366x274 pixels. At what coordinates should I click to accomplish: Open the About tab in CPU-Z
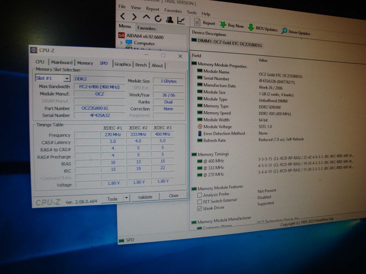[157, 65]
